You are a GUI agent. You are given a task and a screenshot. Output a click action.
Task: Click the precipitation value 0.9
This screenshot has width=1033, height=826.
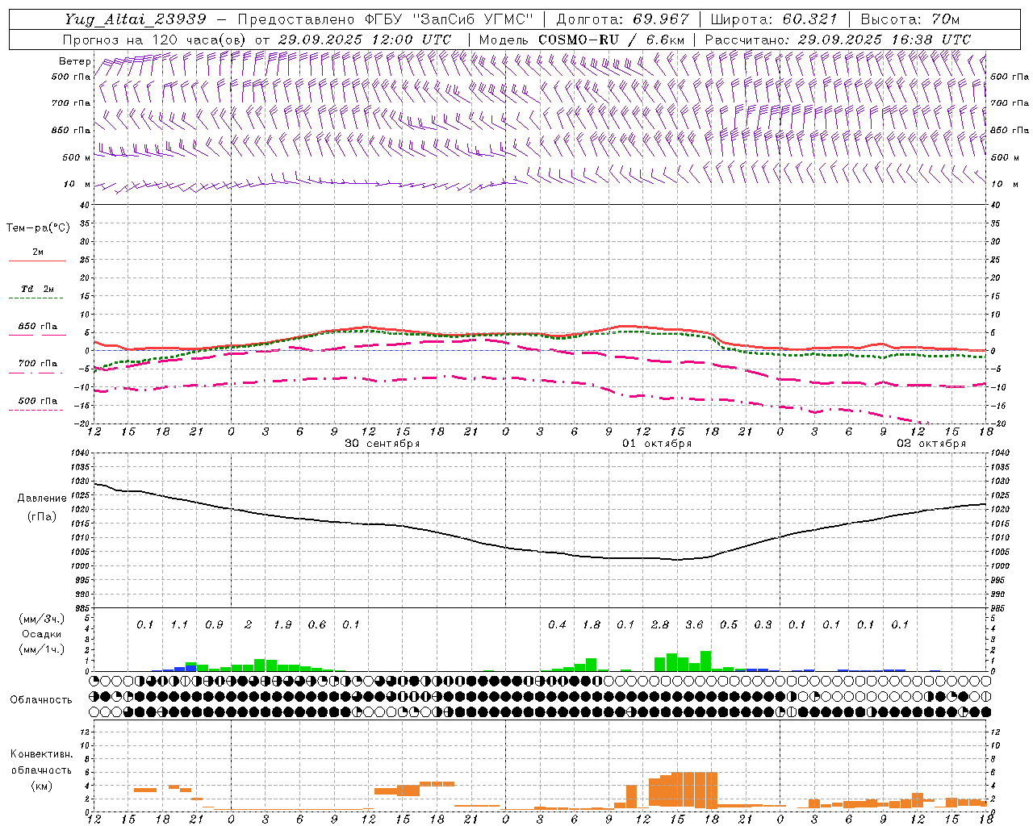click(214, 625)
